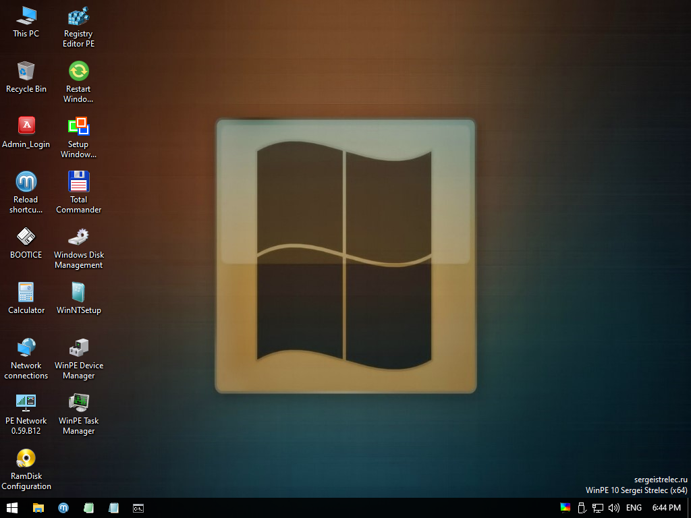This screenshot has height=518, width=691.
Task: Open File Explorer from the taskbar
Action: point(38,508)
